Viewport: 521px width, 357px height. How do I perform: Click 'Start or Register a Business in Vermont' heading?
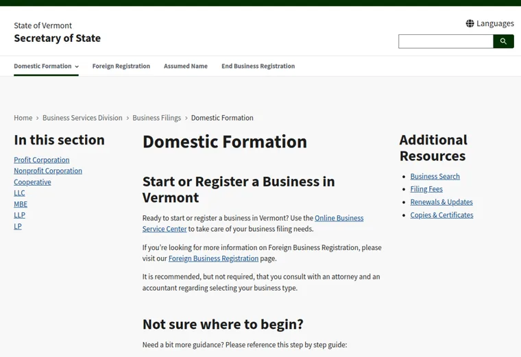point(239,189)
